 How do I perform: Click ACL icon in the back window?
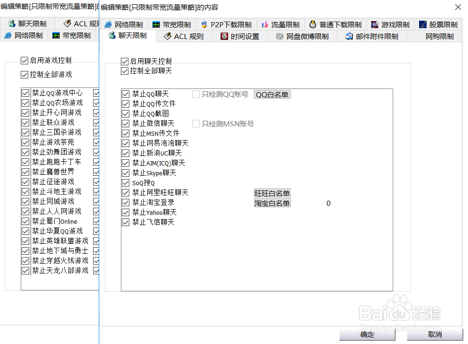click(67, 23)
